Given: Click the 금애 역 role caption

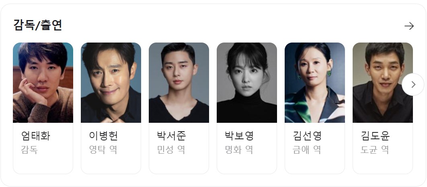Looking at the screenshot, I should point(307,150).
